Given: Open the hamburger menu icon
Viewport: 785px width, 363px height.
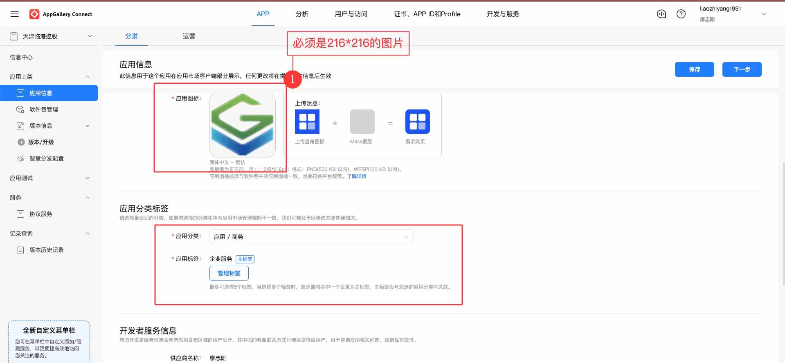Looking at the screenshot, I should click(15, 14).
